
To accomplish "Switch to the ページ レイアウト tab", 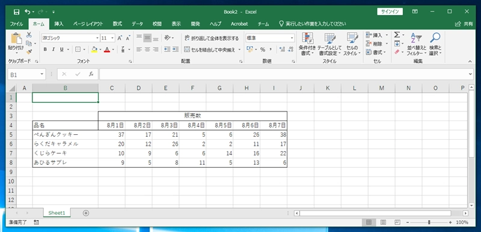I will pos(88,24).
